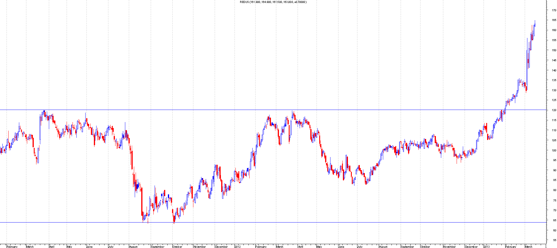The image size is (557, 248).
Task: Click the 120 price axis label
Action: 553,110
